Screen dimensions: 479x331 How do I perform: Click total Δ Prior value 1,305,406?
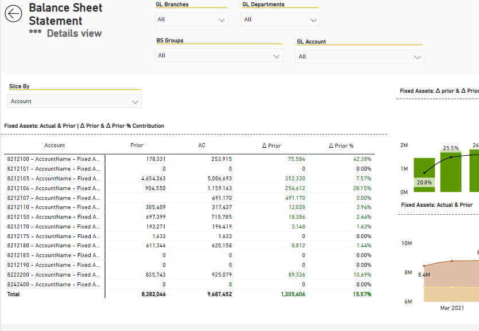[x=293, y=294]
